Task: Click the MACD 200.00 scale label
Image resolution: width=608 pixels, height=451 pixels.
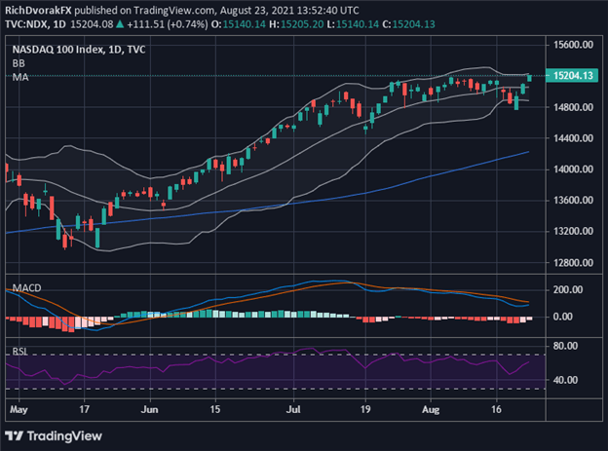Action: [x=568, y=289]
